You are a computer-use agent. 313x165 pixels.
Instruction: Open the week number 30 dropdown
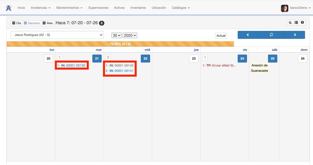[x=116, y=36]
